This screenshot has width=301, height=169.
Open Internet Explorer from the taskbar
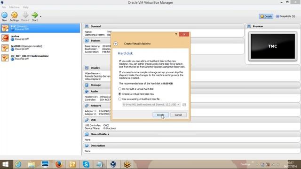coord(18,164)
